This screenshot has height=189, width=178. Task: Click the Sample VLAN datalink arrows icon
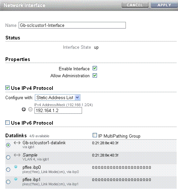pyautogui.click(x=17, y=155)
